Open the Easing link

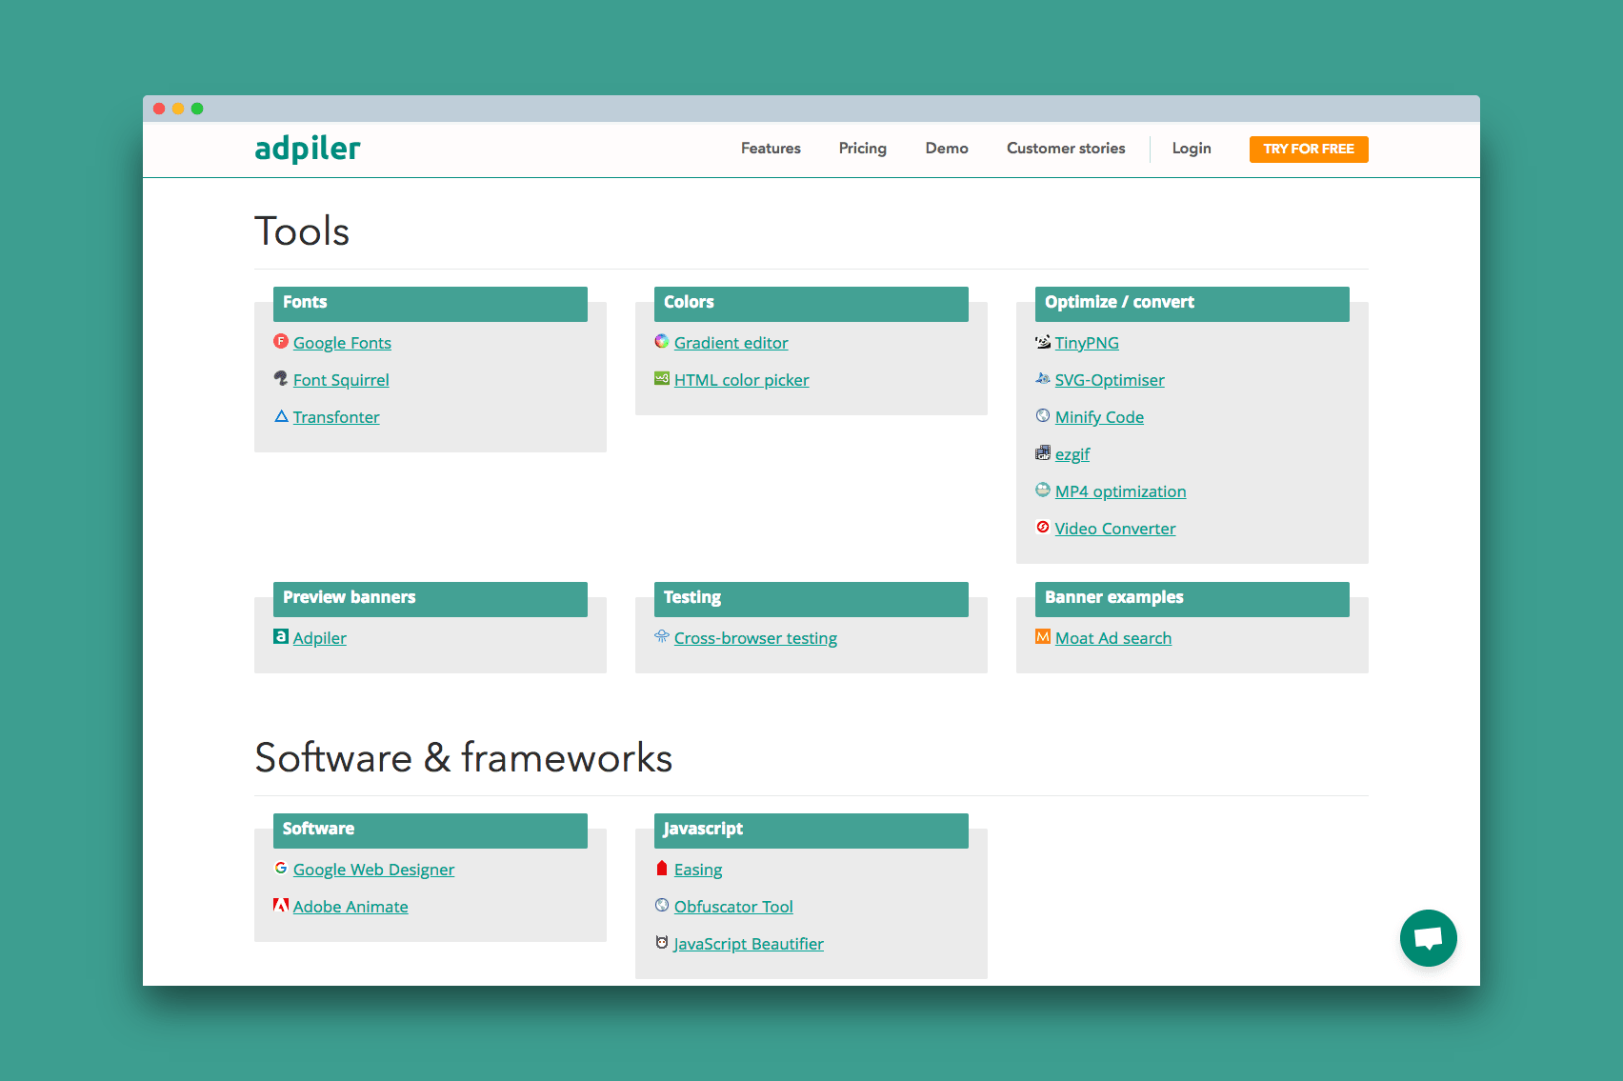point(698,870)
